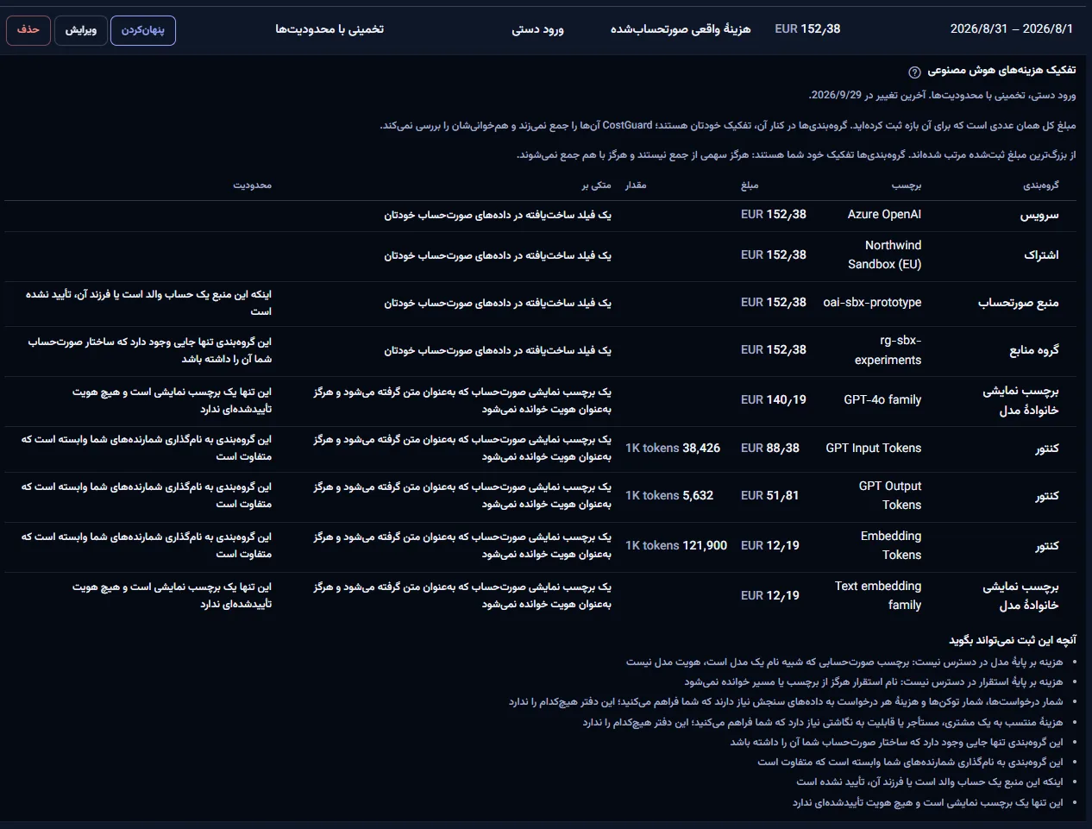Click the هزینهٔ واقعی صورتحساب‌شده label
Viewport: 1092px width, 829px height.
[x=681, y=29]
